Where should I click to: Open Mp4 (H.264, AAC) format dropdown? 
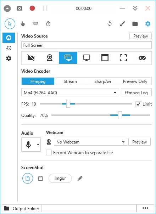click(70, 93)
